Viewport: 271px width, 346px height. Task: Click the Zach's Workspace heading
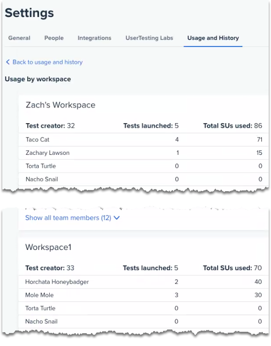(60, 105)
